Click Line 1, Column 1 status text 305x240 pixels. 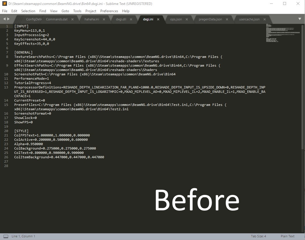23,236
